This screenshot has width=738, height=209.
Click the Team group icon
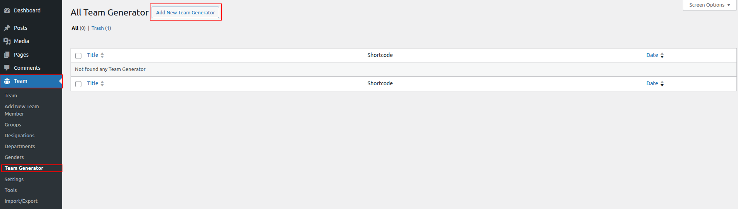point(7,81)
